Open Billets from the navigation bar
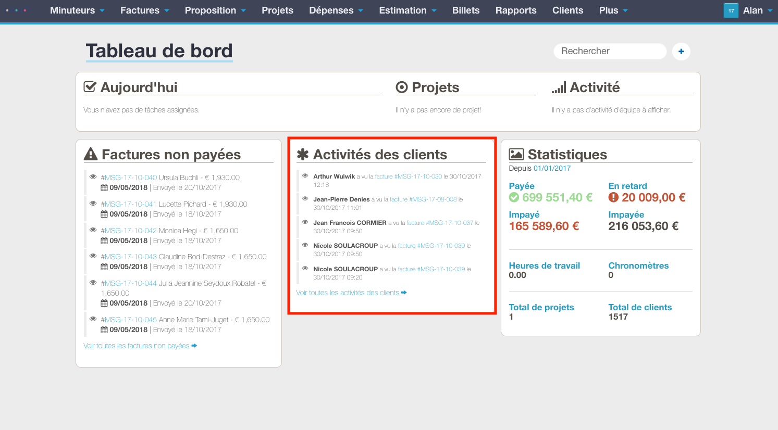 (466, 10)
